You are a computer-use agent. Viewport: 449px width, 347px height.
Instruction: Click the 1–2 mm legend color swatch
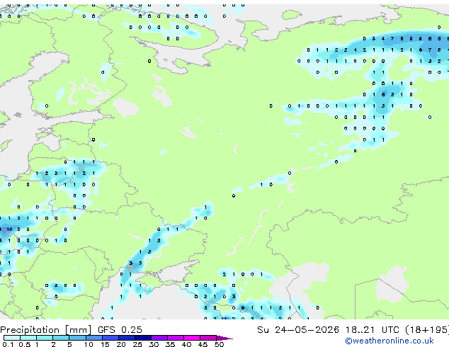pos(45,338)
